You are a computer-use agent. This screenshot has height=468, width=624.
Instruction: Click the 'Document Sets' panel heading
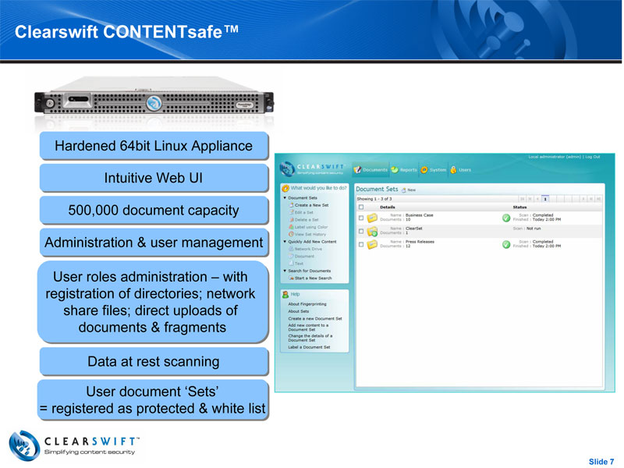tap(377, 190)
